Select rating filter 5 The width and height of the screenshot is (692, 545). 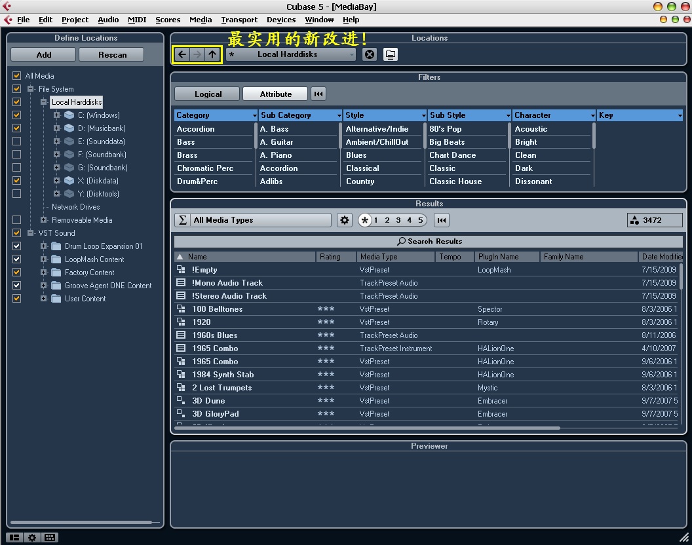421,219
